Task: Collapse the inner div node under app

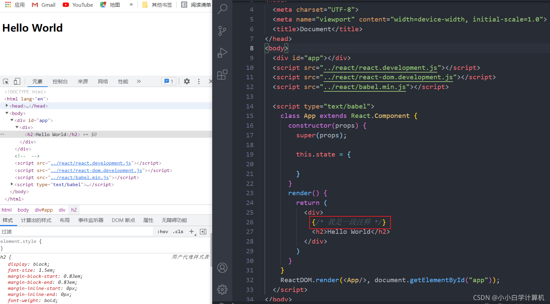Action: click(17, 127)
